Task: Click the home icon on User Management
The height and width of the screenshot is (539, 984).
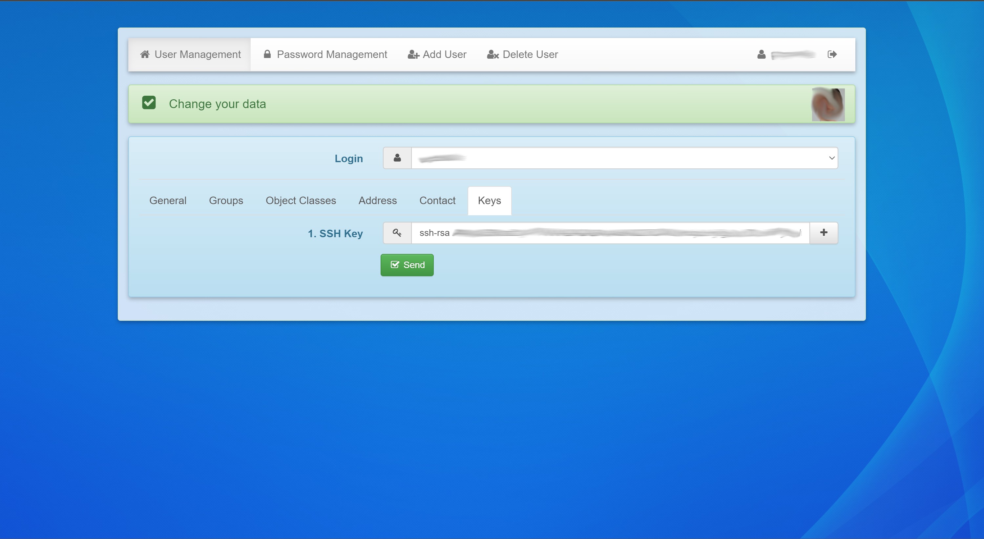Action: tap(145, 54)
